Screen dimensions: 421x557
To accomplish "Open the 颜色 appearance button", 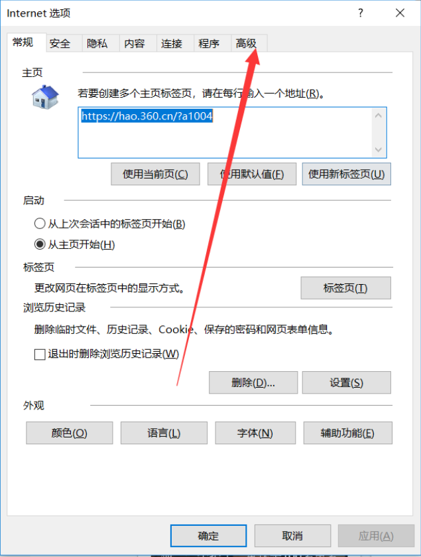I will coord(70,433).
